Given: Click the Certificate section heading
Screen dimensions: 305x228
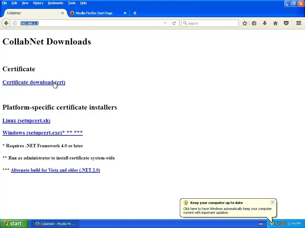Looking at the screenshot, I should 19,69.
